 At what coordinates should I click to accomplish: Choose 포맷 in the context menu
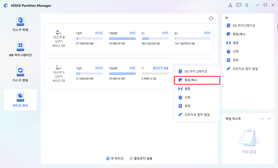pyautogui.click(x=197, y=106)
